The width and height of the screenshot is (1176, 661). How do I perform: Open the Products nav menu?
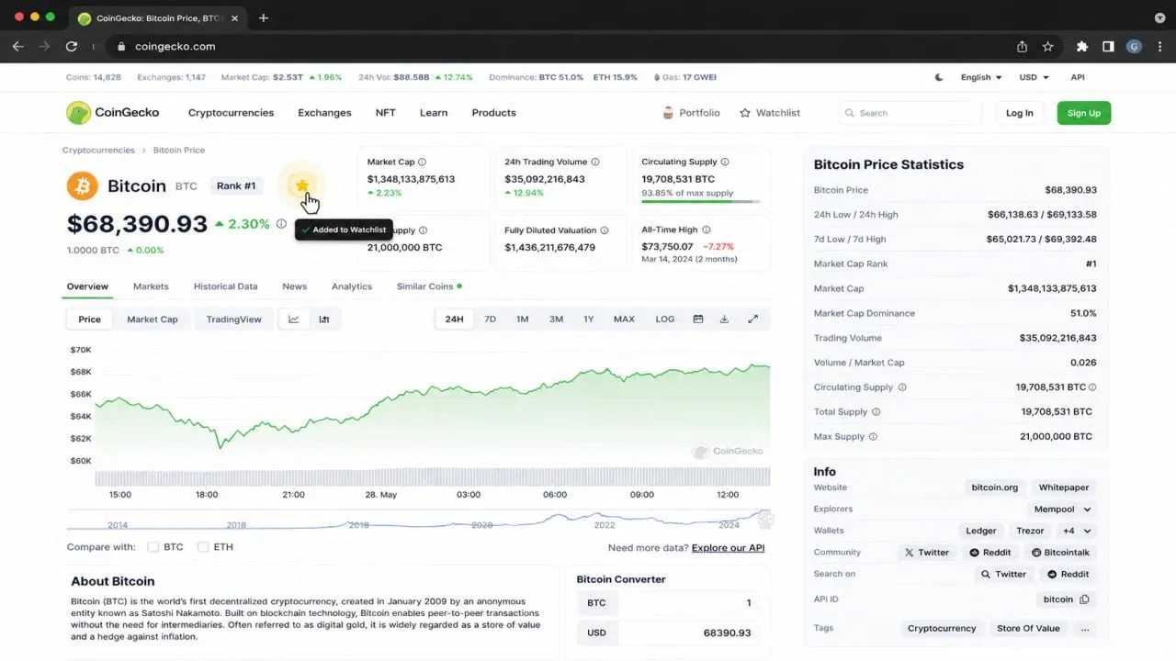493,113
